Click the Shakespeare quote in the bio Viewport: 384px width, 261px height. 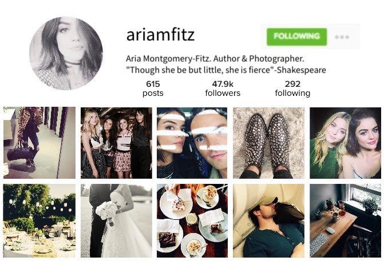click(226, 70)
